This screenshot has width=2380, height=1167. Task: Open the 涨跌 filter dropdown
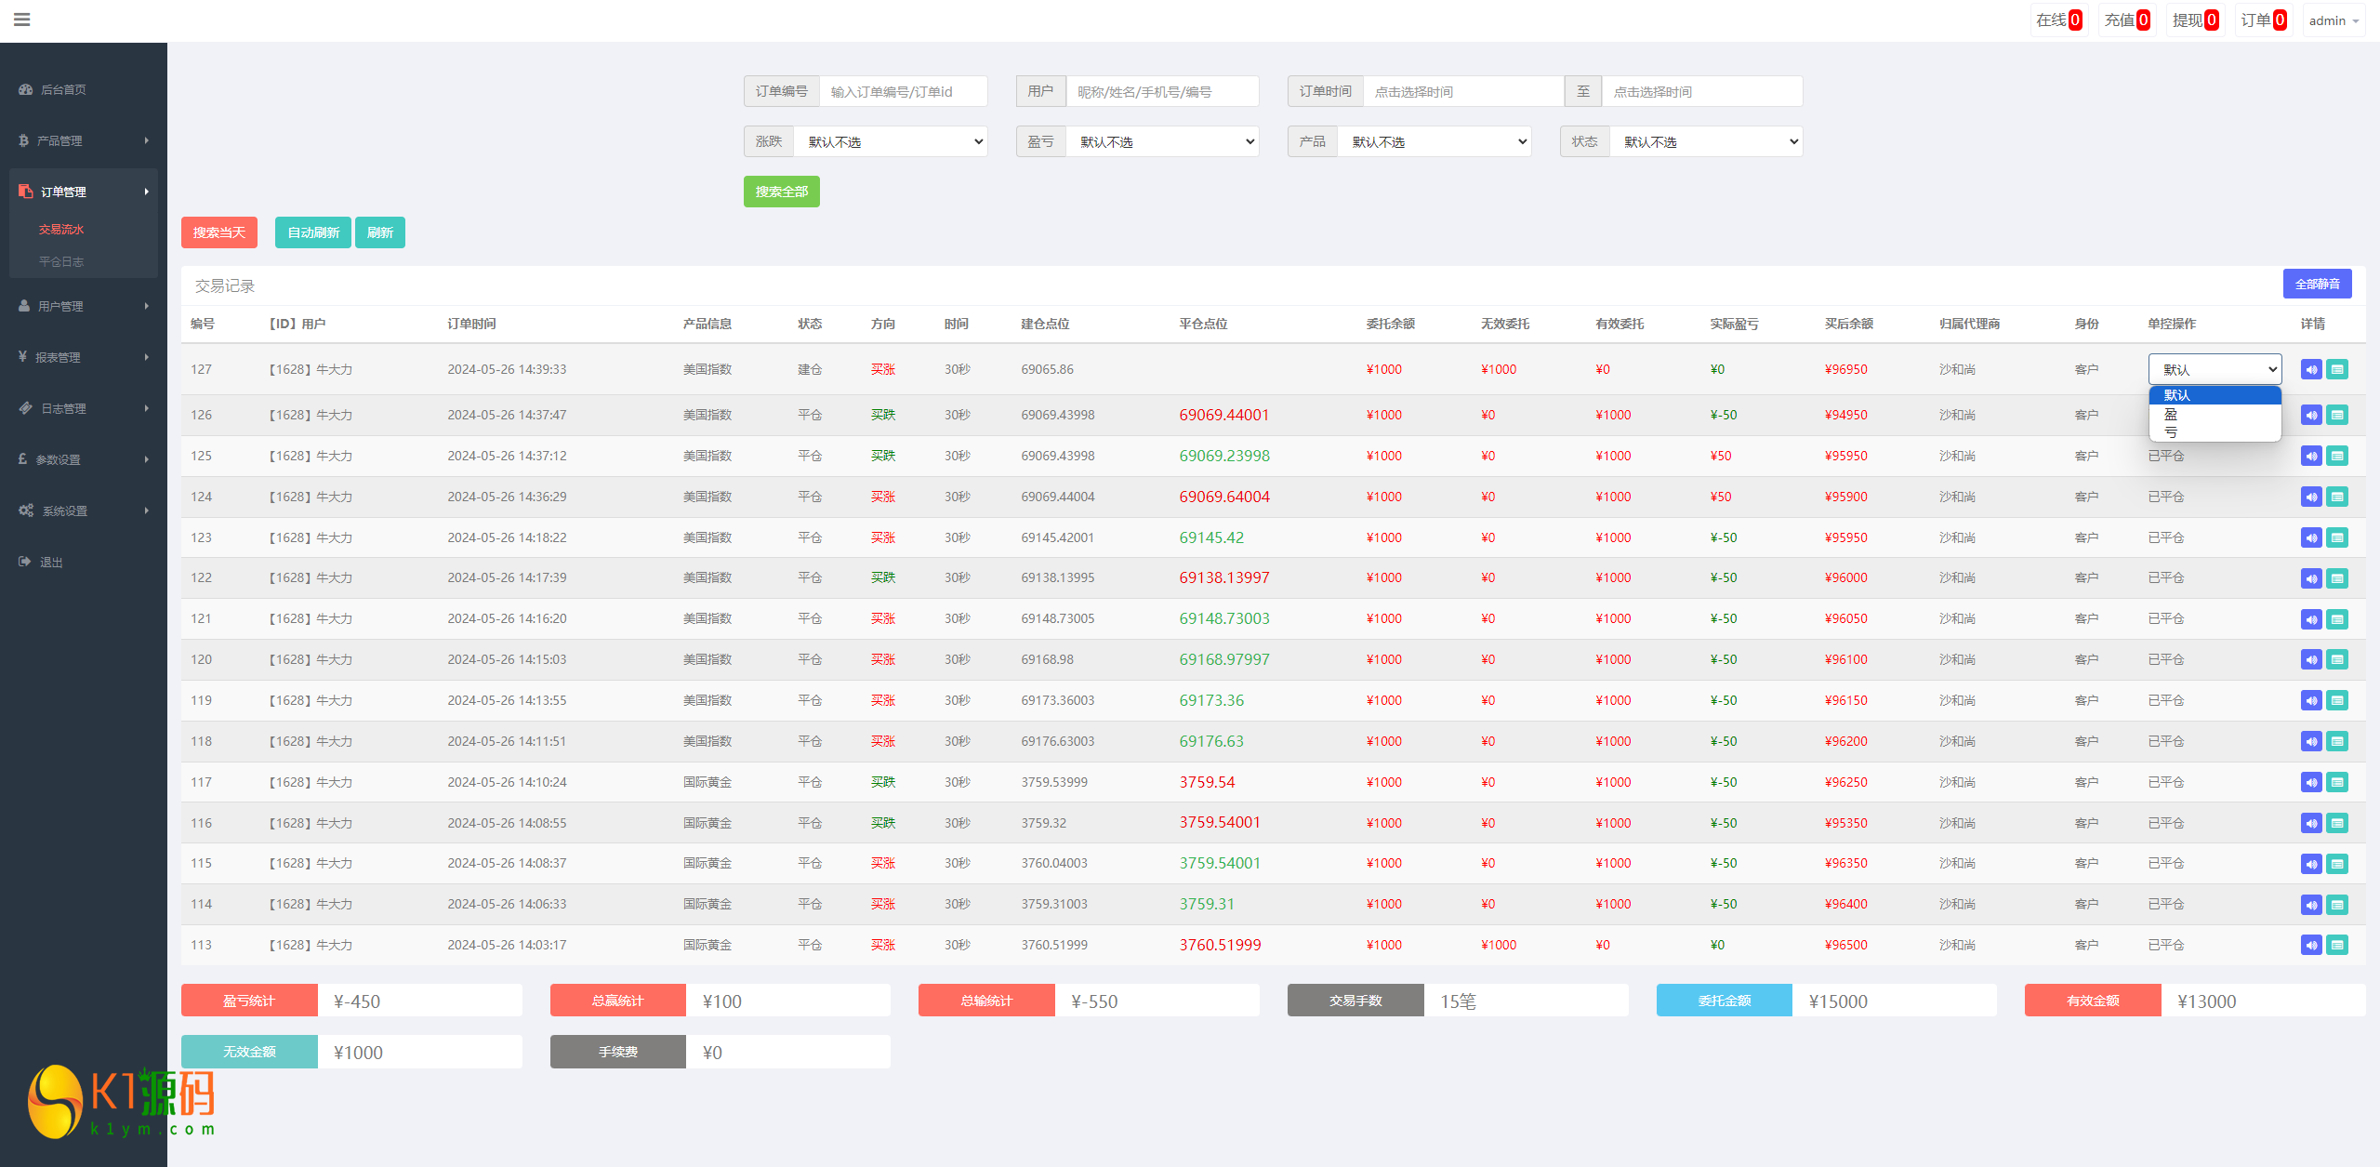point(891,141)
